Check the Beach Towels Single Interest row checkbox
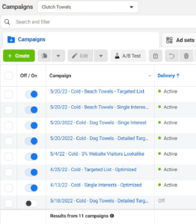This screenshot has width=196, height=224. point(9,110)
